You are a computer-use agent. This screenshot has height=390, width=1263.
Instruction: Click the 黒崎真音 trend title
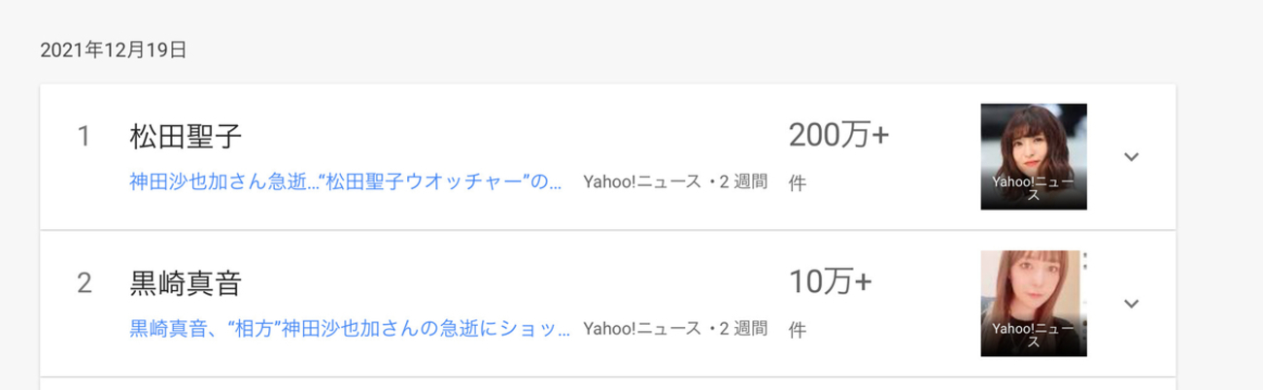pyautogui.click(x=185, y=283)
